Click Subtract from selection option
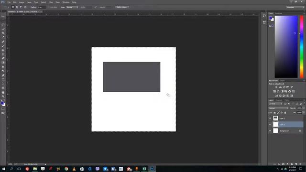 pyautogui.click(x=21, y=7)
